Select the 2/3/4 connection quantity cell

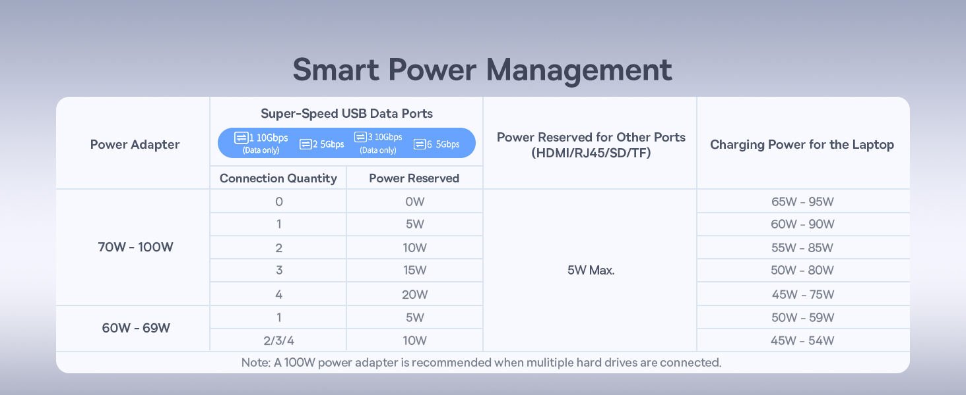coord(278,340)
